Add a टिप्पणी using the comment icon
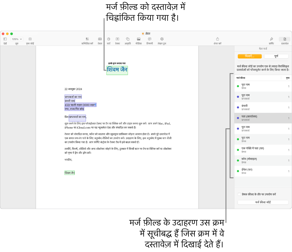This screenshot has width=292, height=252. [x=150, y=39]
